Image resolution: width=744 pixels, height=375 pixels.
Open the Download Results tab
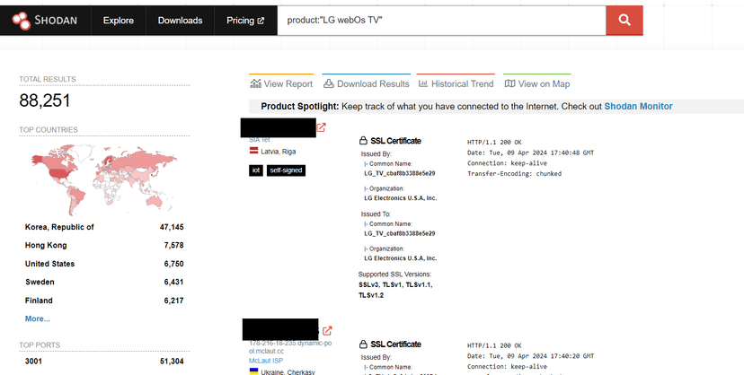(367, 83)
